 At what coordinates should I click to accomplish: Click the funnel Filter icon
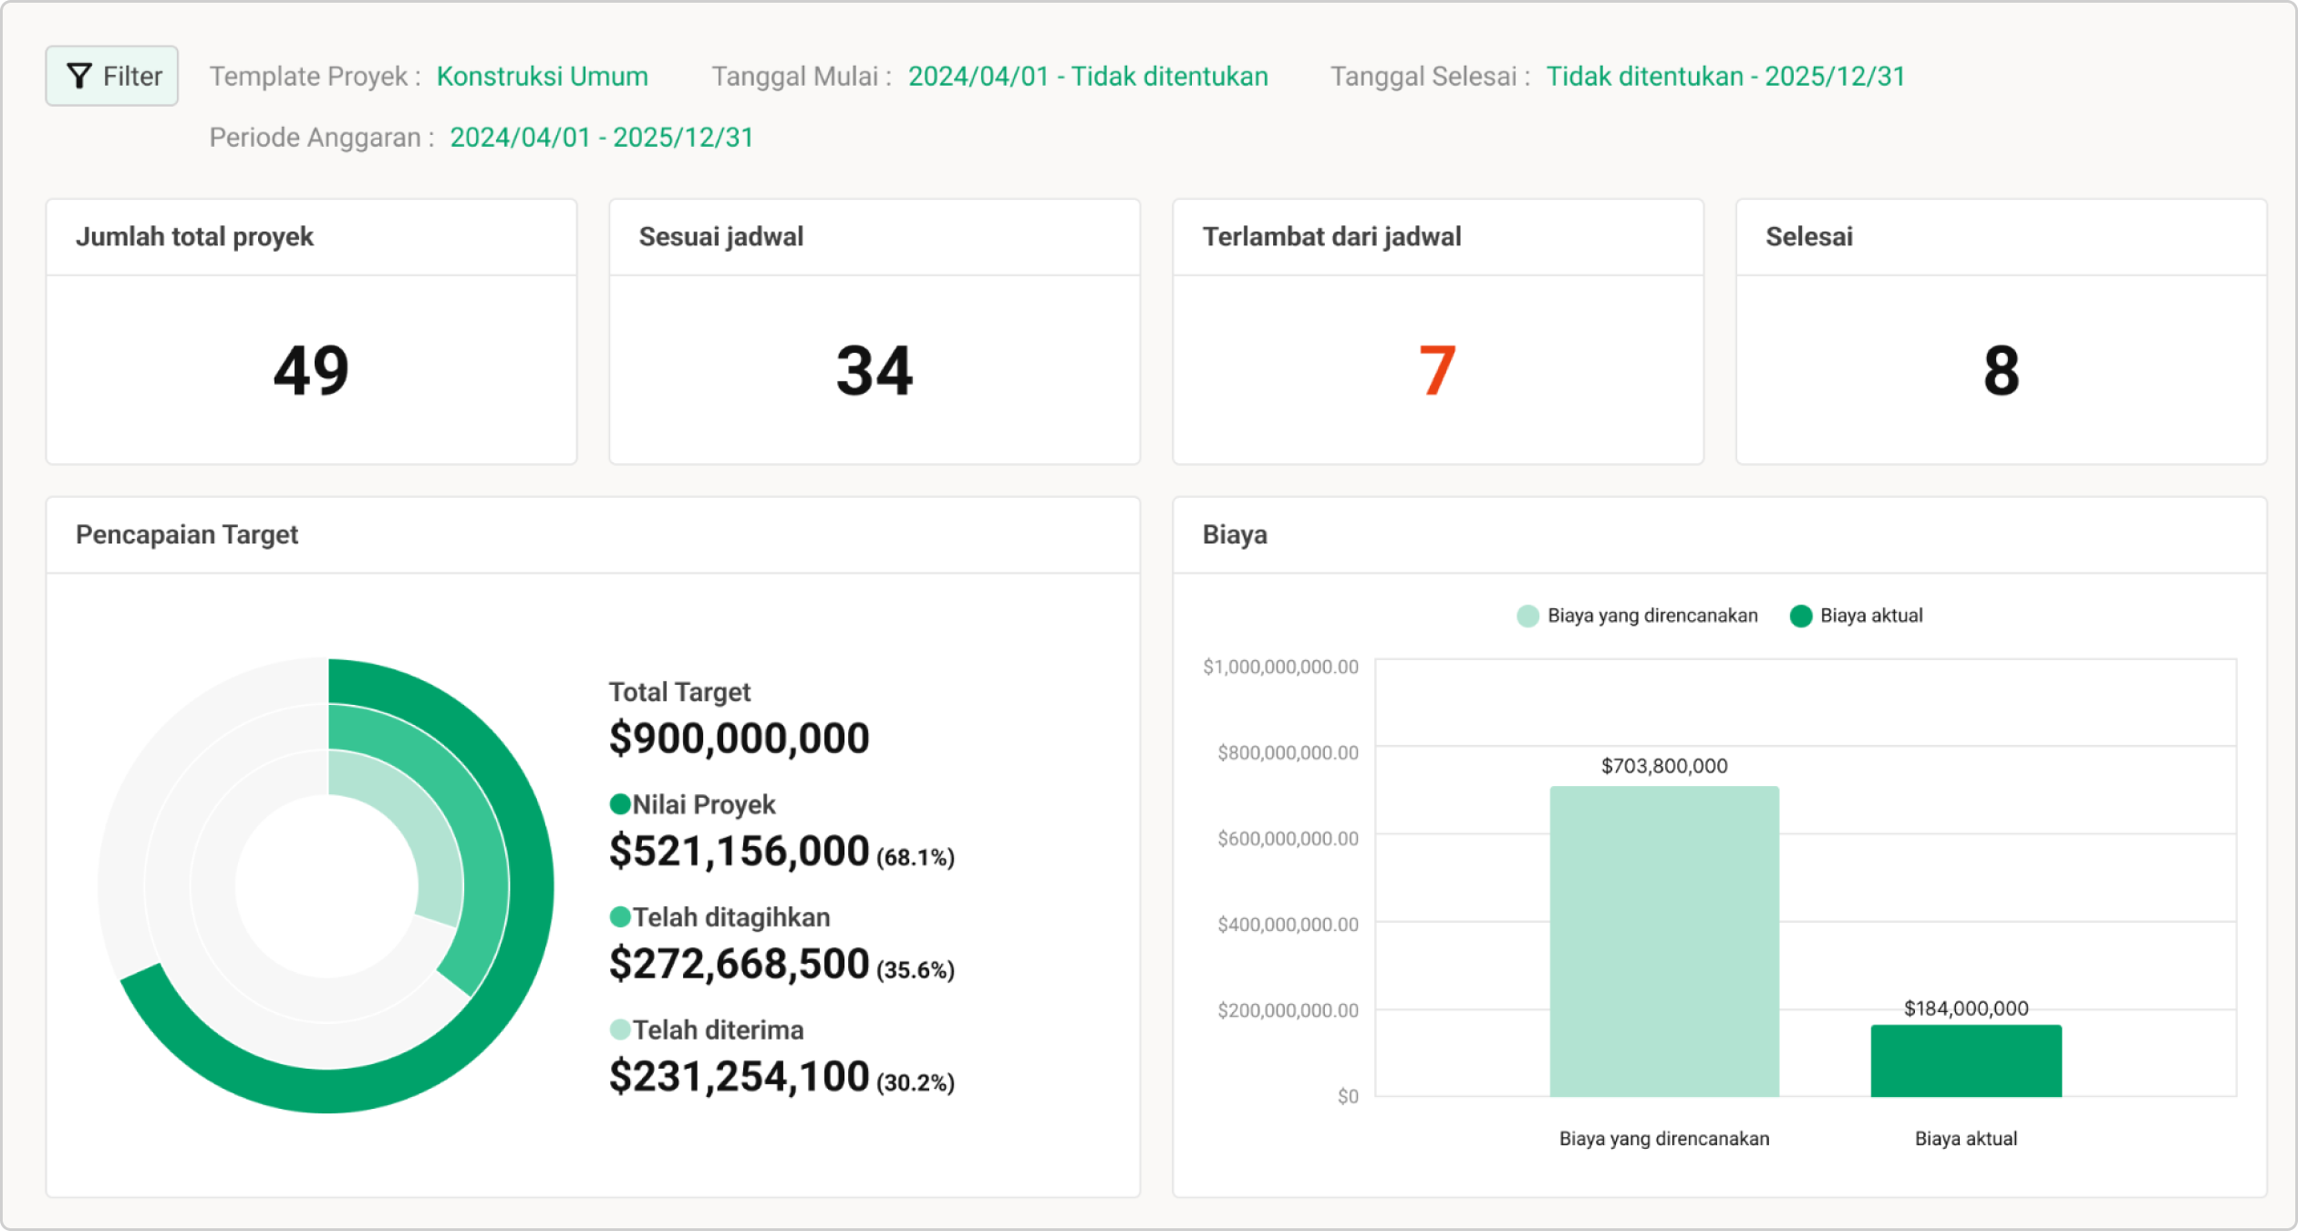tap(78, 75)
